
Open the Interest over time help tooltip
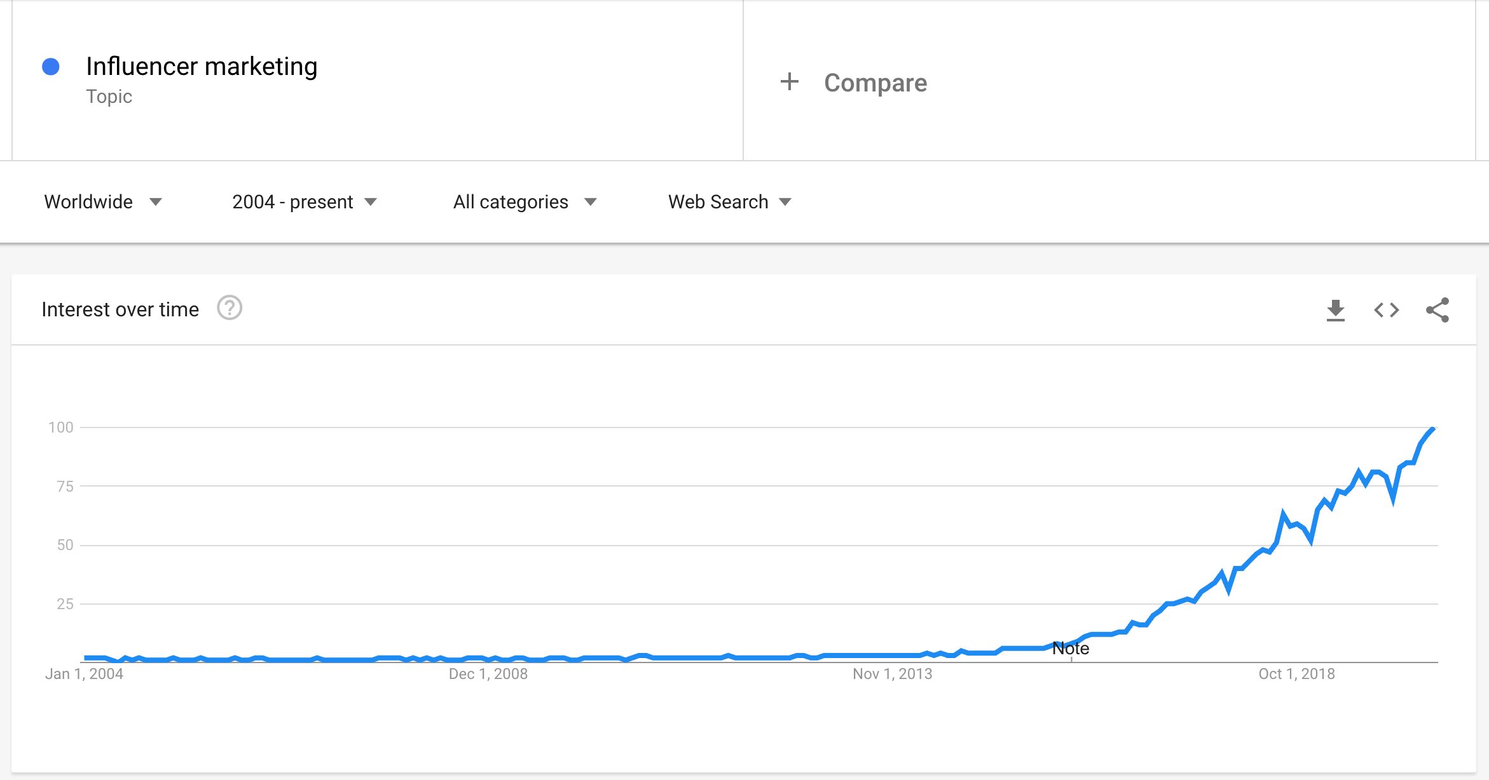click(x=230, y=309)
